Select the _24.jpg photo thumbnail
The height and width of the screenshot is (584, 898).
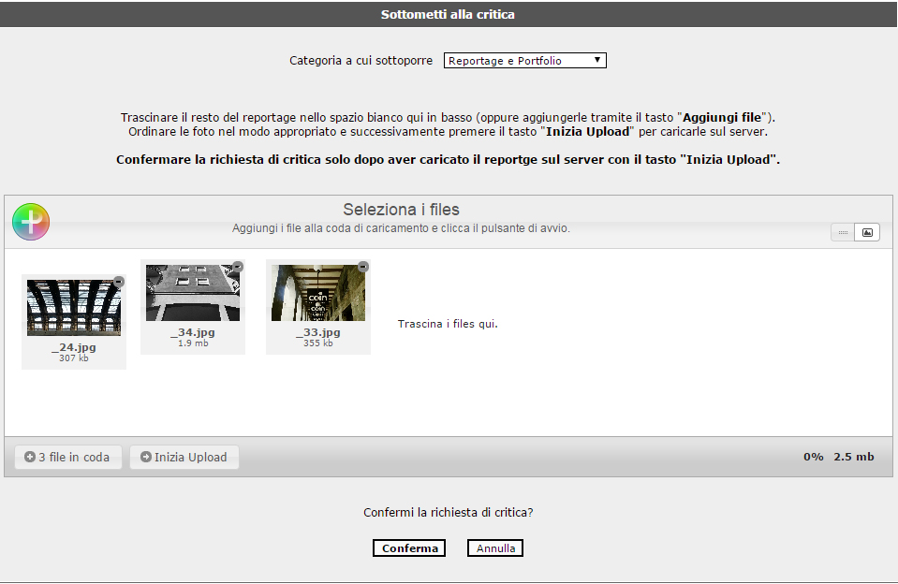[x=74, y=308]
